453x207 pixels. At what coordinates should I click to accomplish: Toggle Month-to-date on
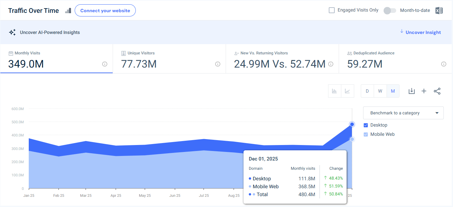click(x=390, y=11)
